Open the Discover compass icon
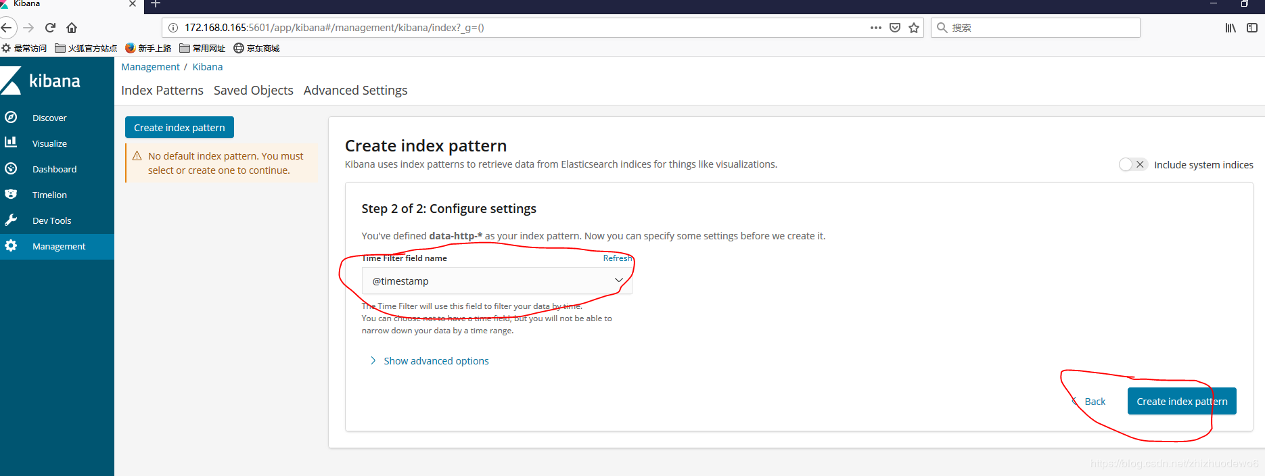Image resolution: width=1265 pixels, height=476 pixels. tap(11, 117)
